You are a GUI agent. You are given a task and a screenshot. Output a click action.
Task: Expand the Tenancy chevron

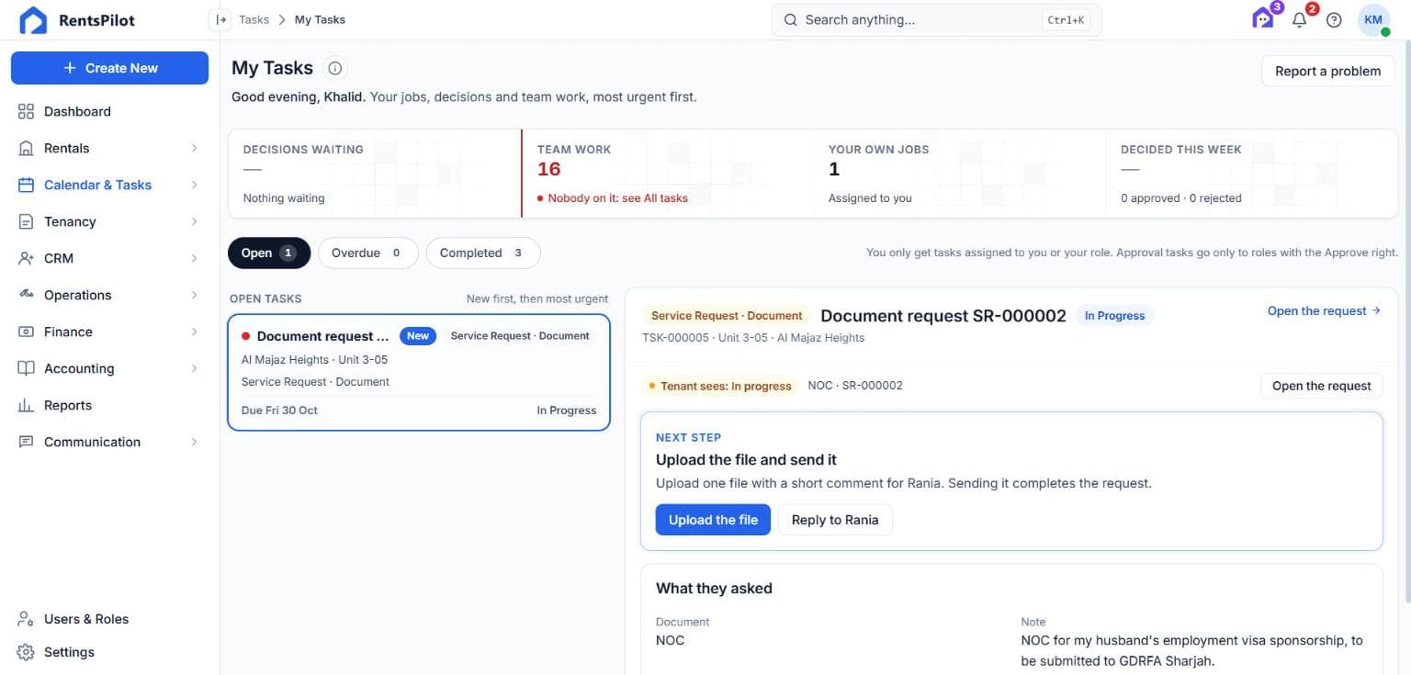[194, 221]
